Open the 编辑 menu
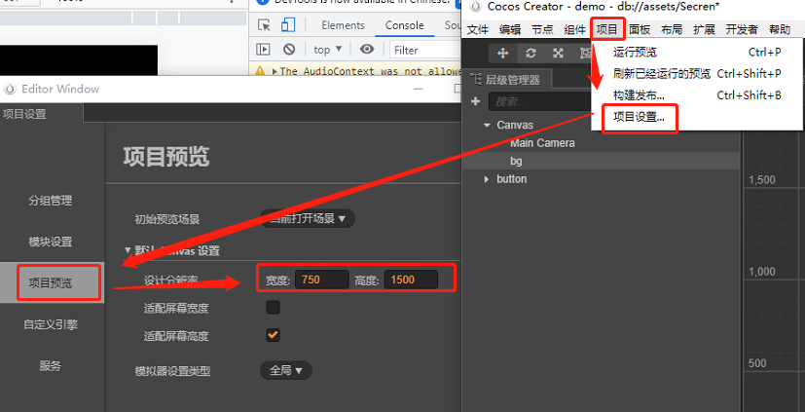 (510, 30)
